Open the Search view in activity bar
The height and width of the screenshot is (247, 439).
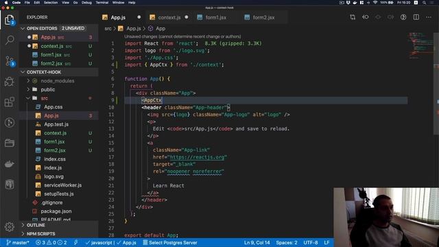(x=10, y=40)
